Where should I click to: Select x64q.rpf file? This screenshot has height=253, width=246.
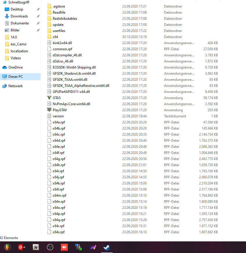tap(59, 220)
